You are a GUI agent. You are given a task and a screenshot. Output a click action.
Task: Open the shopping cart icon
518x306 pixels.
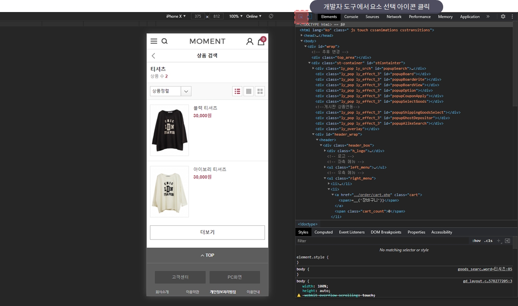tap(261, 42)
